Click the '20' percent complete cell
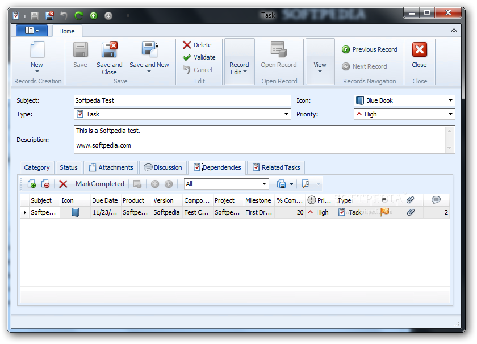The height and width of the screenshot is (344, 477). pos(290,212)
